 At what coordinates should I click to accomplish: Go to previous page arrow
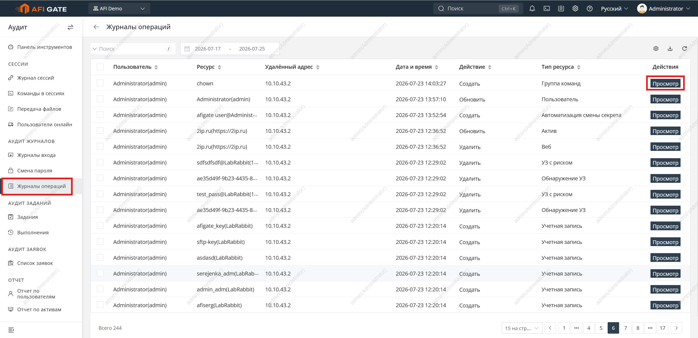(550, 328)
